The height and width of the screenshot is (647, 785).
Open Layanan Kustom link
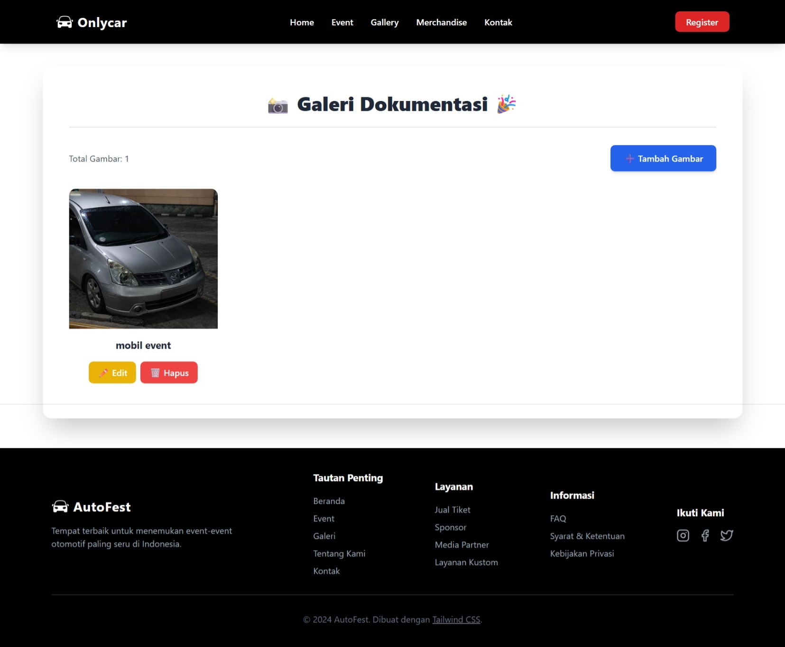coord(466,563)
